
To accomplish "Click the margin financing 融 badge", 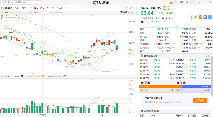I will (x=164, y=8).
